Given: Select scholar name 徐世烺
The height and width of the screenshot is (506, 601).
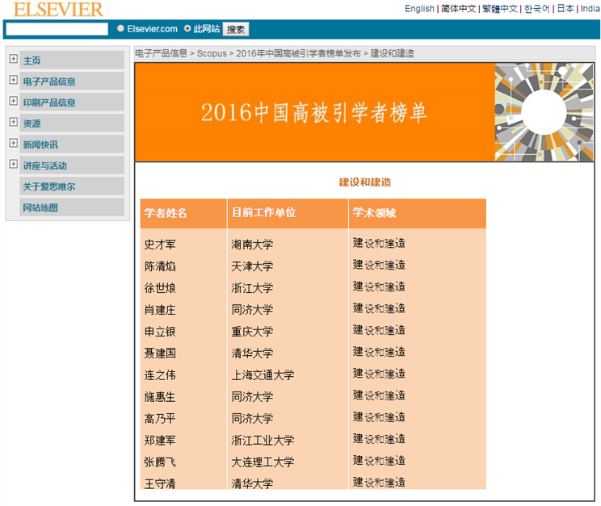Looking at the screenshot, I should (160, 288).
